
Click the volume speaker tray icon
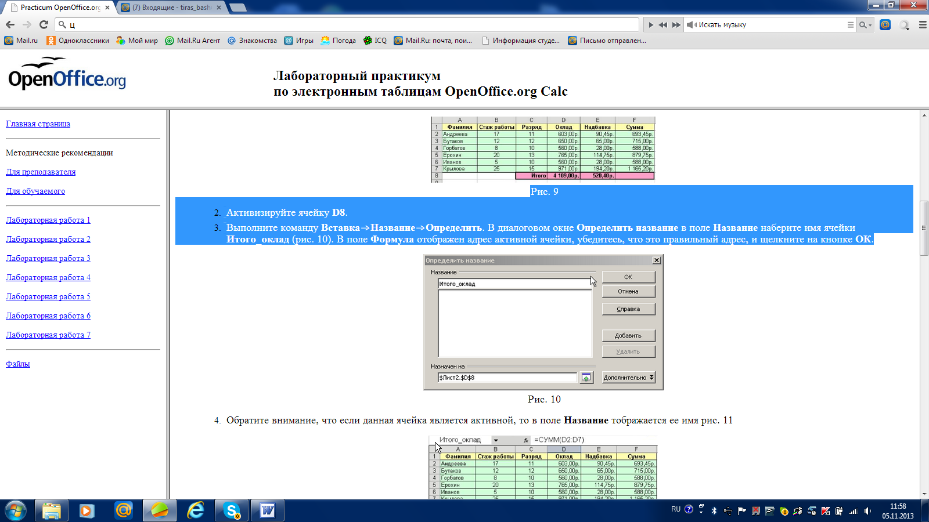[x=867, y=511]
